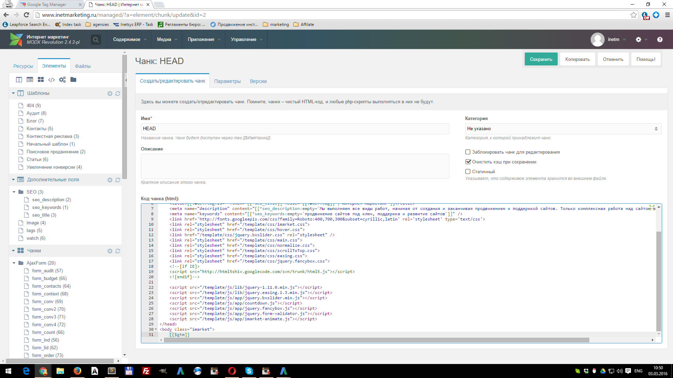Viewport: 673px width, 378px height.
Task: Open the form_audit chunk
Action: pyautogui.click(x=47, y=271)
